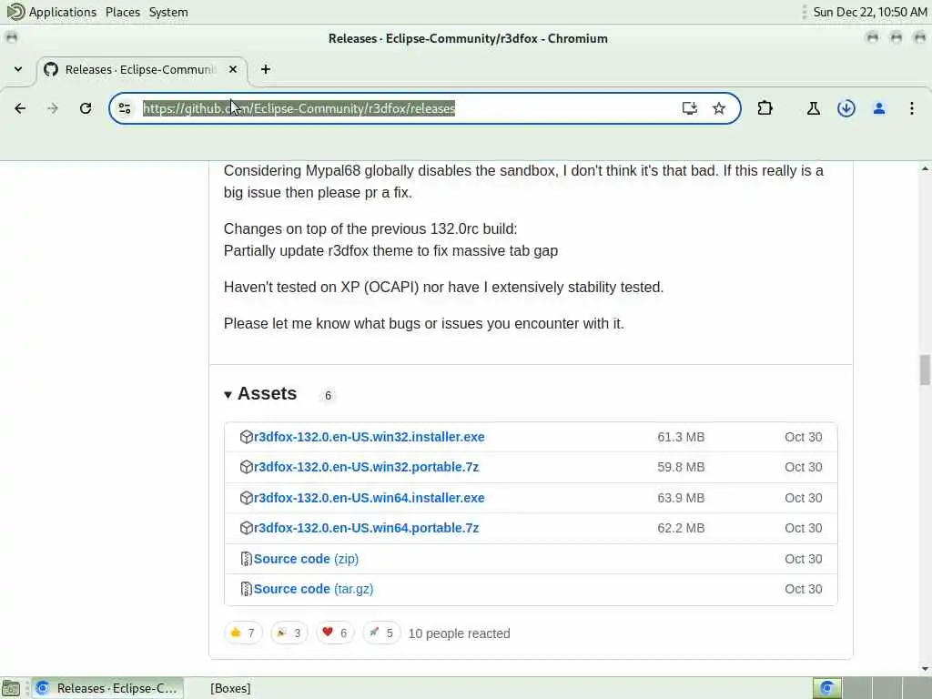Open Chrome Labs flask icon
This screenshot has height=699, width=932.
click(x=814, y=108)
